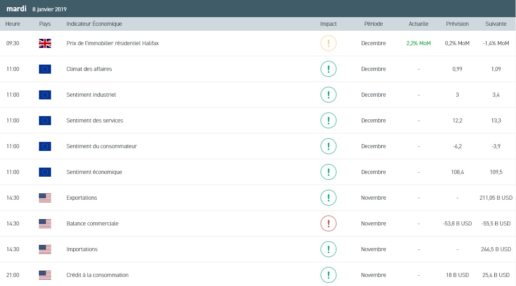Click the impact icon for Sentiment du consommateur
Viewport: 516px width, 286px height.
[328, 146]
